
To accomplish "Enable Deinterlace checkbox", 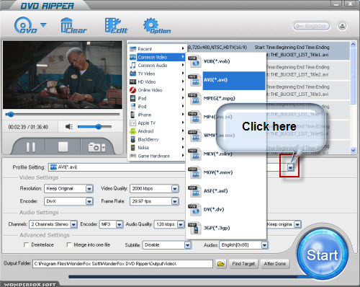I will 26,244.
